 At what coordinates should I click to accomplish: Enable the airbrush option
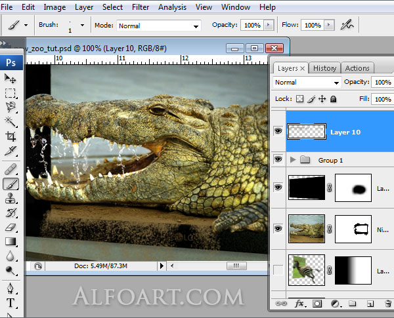347,25
